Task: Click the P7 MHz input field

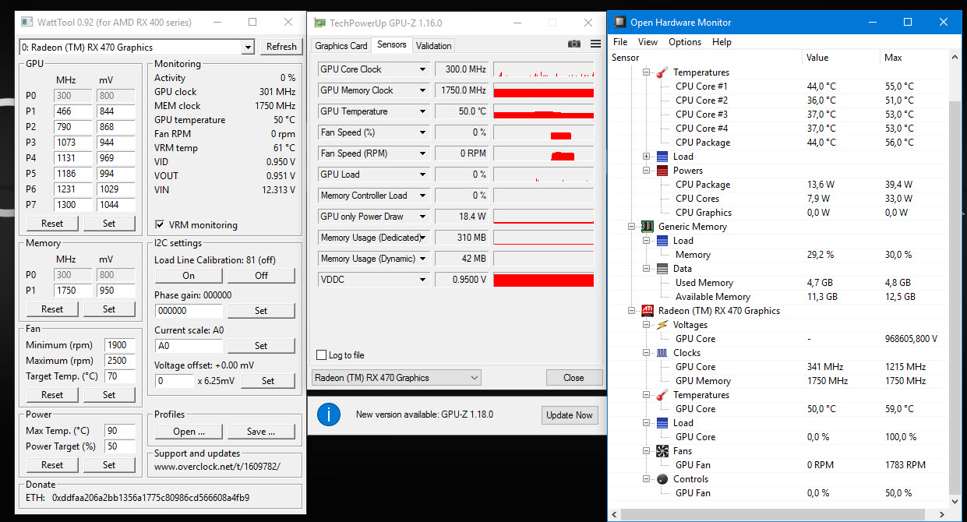Action: click(x=72, y=205)
